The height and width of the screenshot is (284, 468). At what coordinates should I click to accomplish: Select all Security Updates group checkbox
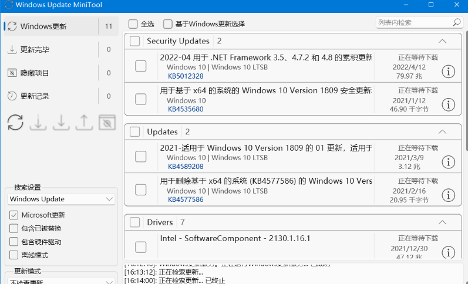[135, 41]
